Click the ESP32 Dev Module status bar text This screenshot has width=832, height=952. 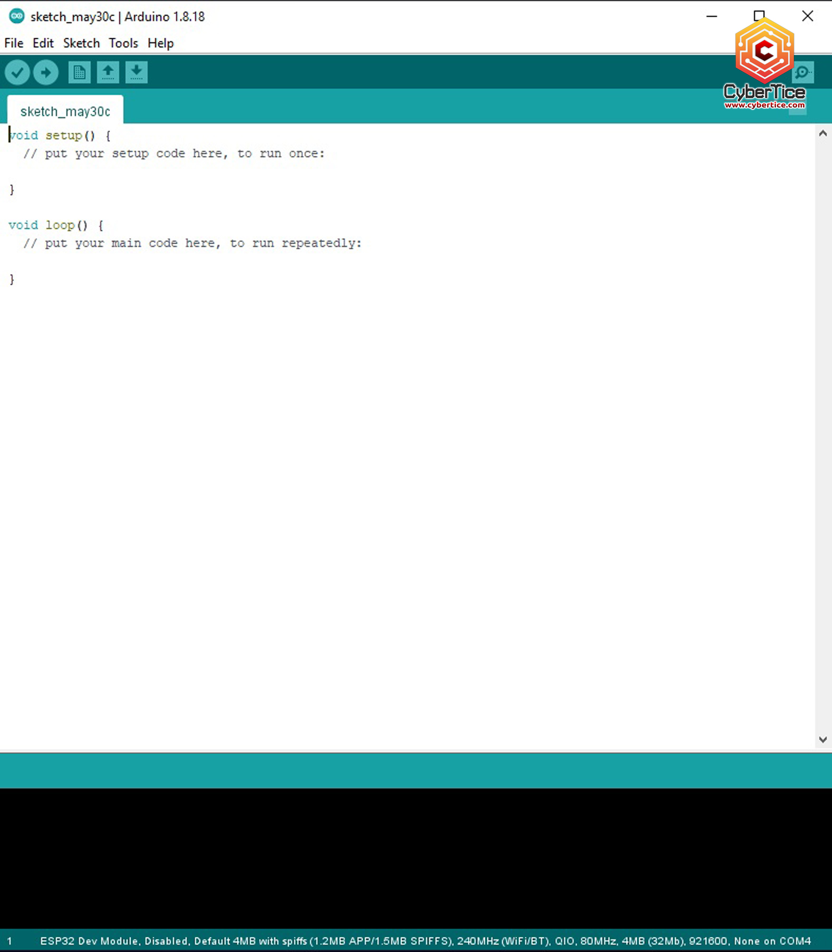pyautogui.click(x=425, y=941)
